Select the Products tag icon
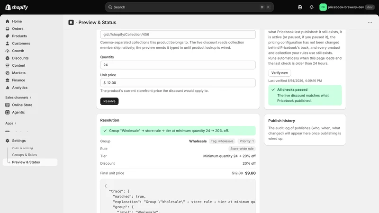 coord(8,36)
